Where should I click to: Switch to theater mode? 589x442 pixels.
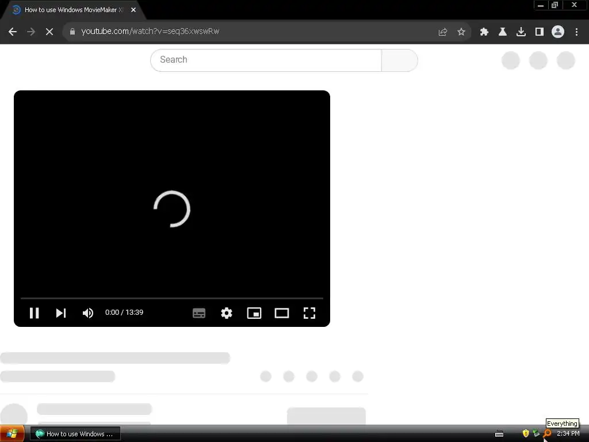(282, 313)
